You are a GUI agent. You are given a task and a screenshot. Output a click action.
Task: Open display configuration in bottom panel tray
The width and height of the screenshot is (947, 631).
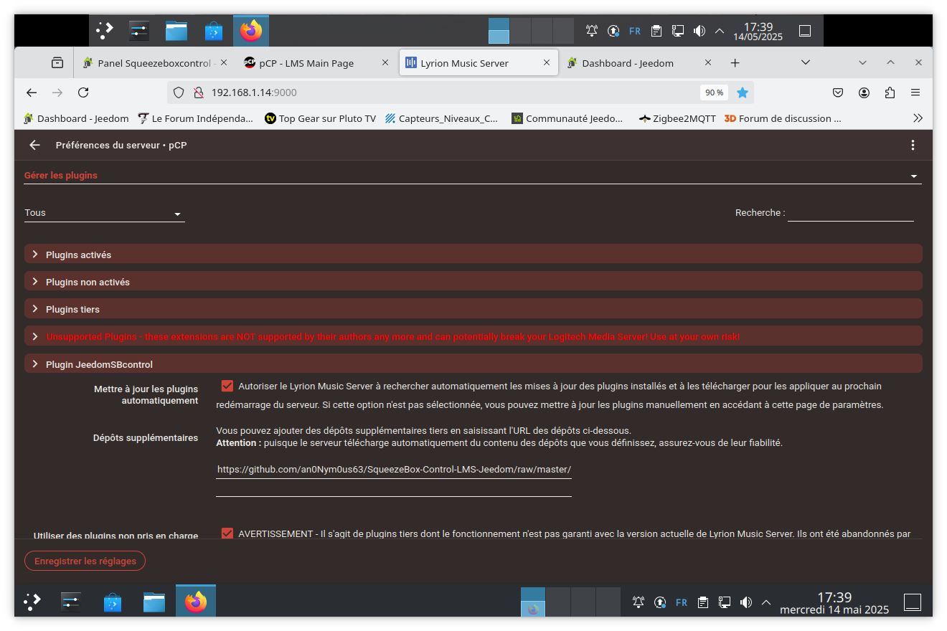pyautogui.click(x=725, y=602)
